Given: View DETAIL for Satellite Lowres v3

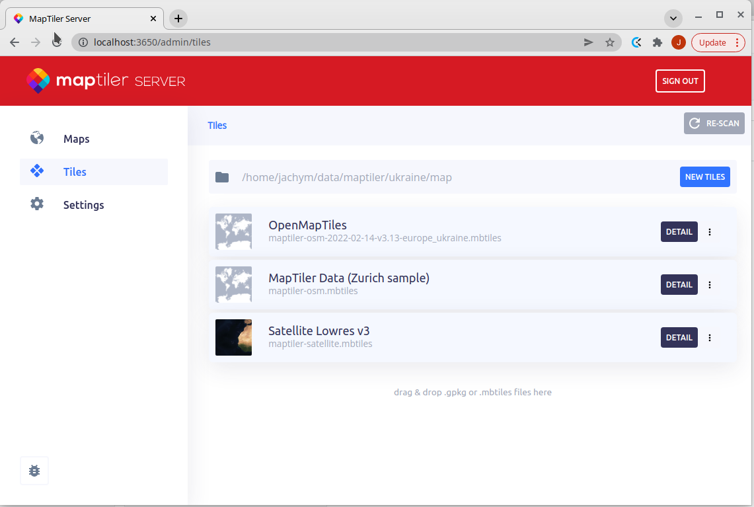Looking at the screenshot, I should 679,338.
